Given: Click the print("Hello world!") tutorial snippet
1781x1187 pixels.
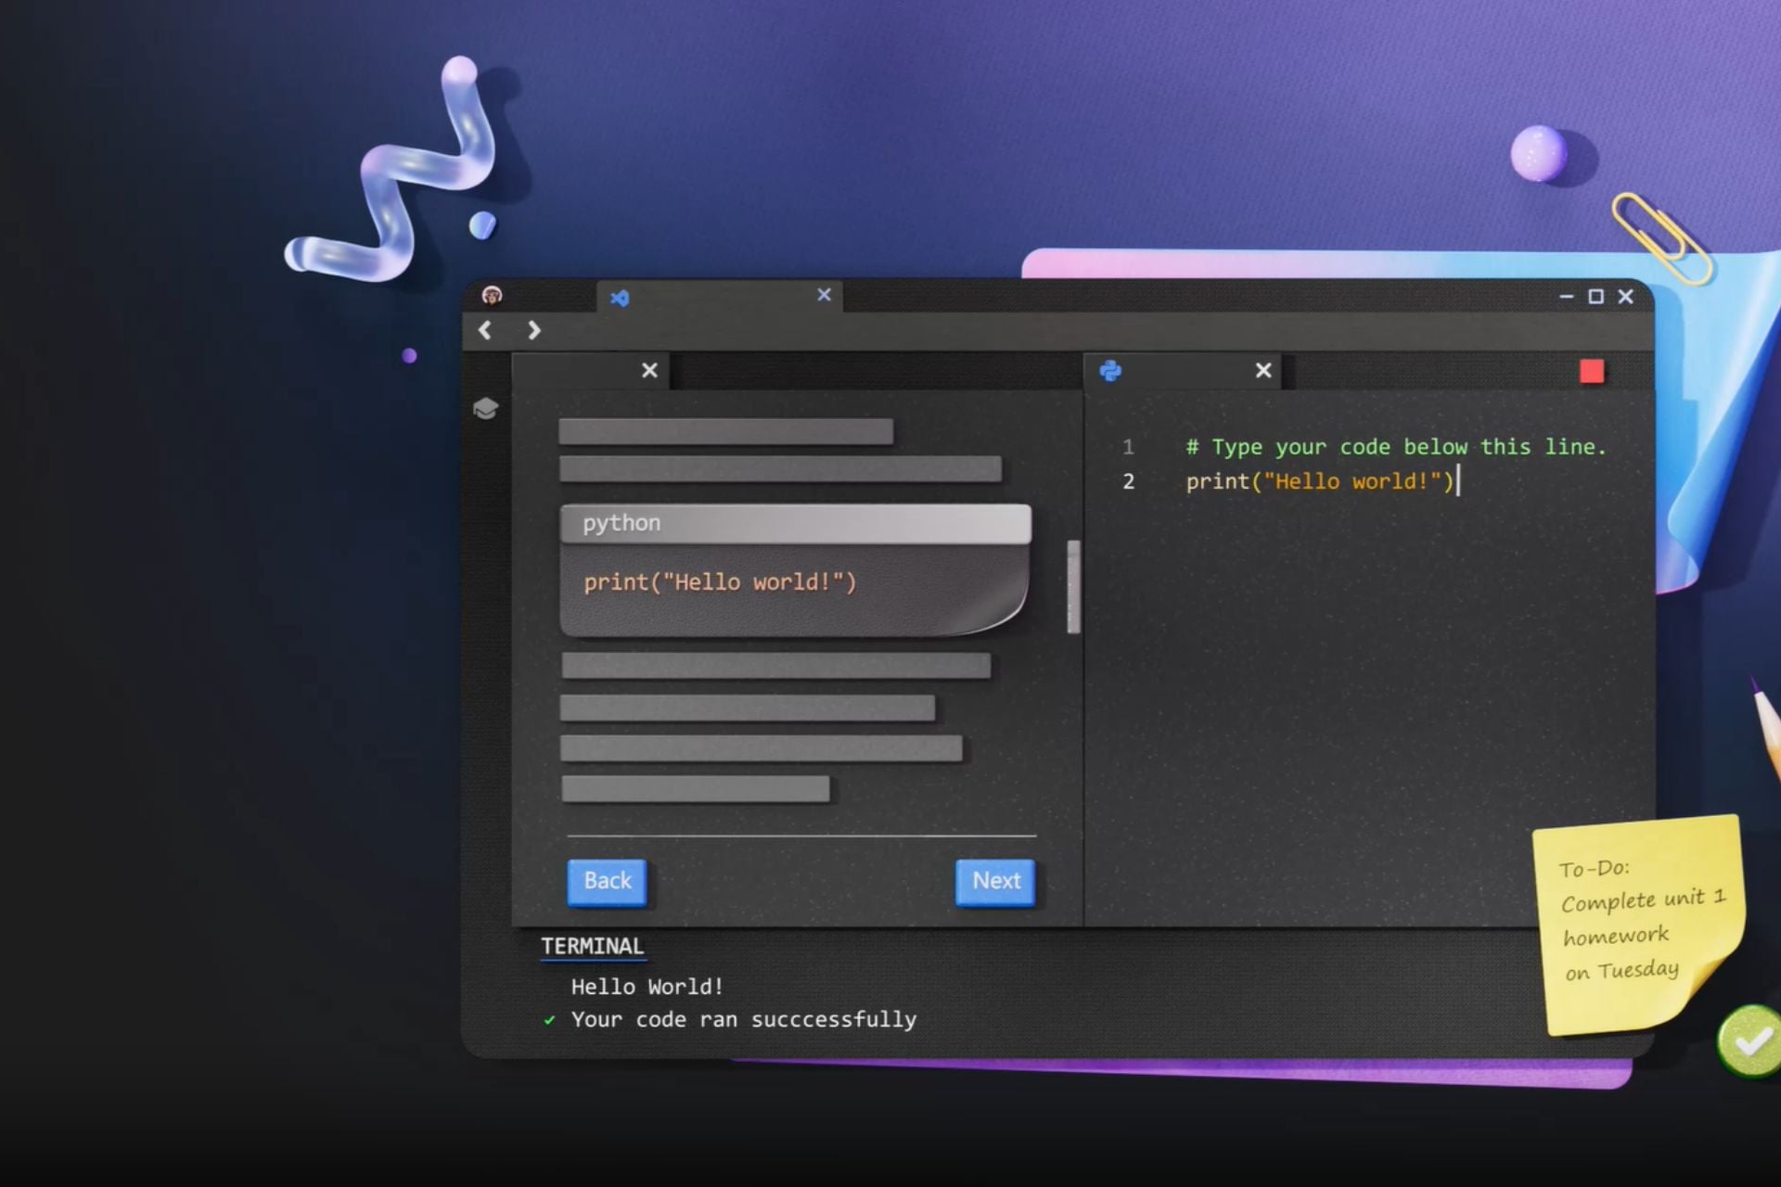Looking at the screenshot, I should click(720, 582).
